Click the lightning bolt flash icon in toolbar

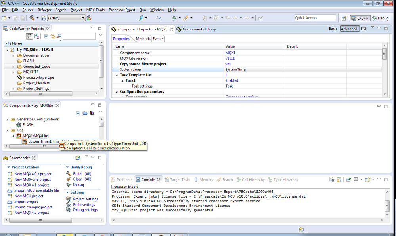[x=141, y=18]
